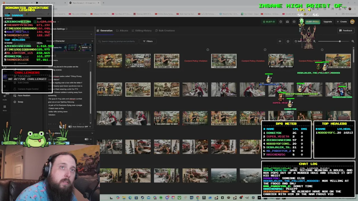Open the File Explorer taskbar icon

124,198
